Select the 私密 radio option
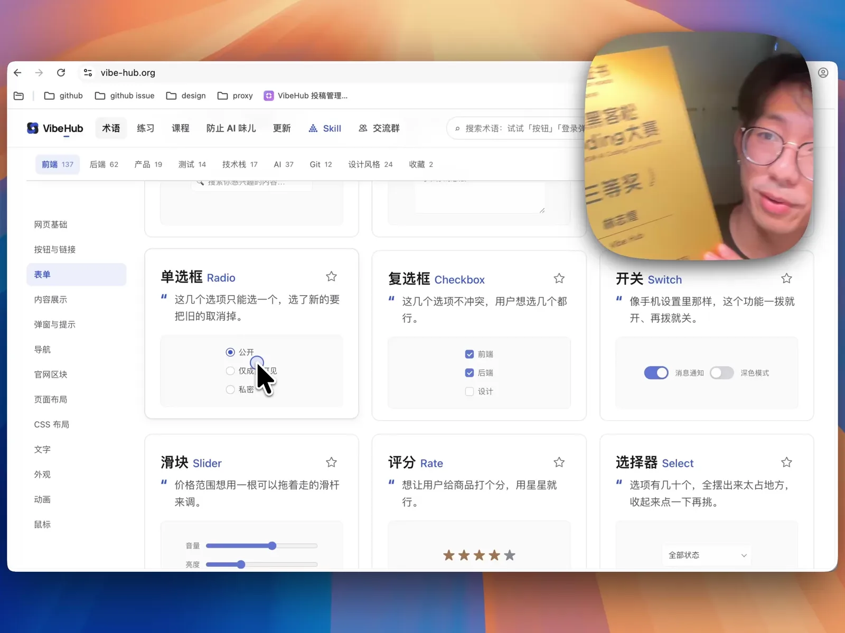 (x=230, y=389)
